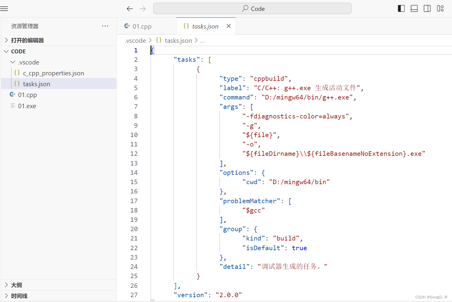This screenshot has width=452, height=302.
Task: Click the forward navigation arrow
Action: click(142, 8)
